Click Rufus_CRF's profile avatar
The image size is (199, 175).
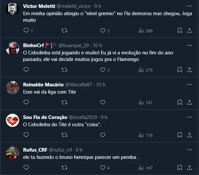click(x=13, y=152)
